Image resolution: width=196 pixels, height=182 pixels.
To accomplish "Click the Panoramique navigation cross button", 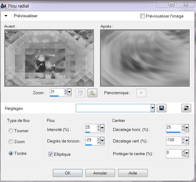I will point(141,93).
